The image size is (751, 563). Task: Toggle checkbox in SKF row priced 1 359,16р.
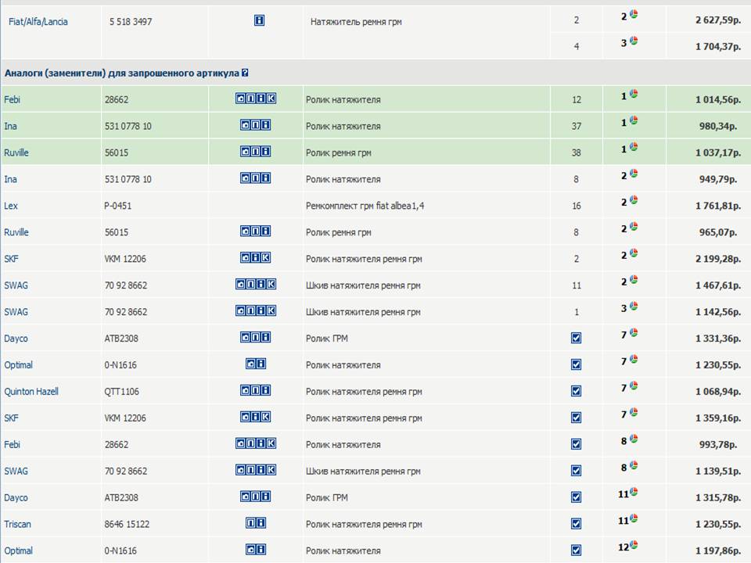(577, 418)
